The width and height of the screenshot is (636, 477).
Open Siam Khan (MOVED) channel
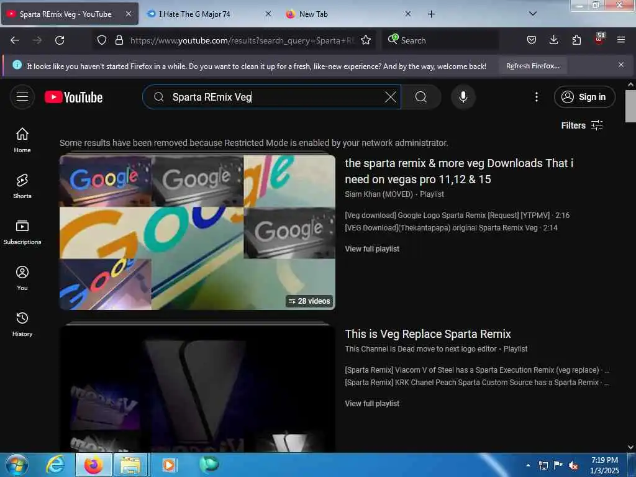(379, 194)
